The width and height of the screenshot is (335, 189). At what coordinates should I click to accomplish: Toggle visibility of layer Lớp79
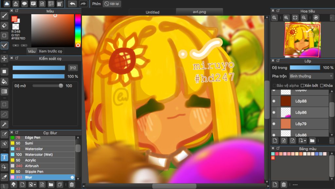pos(274,124)
